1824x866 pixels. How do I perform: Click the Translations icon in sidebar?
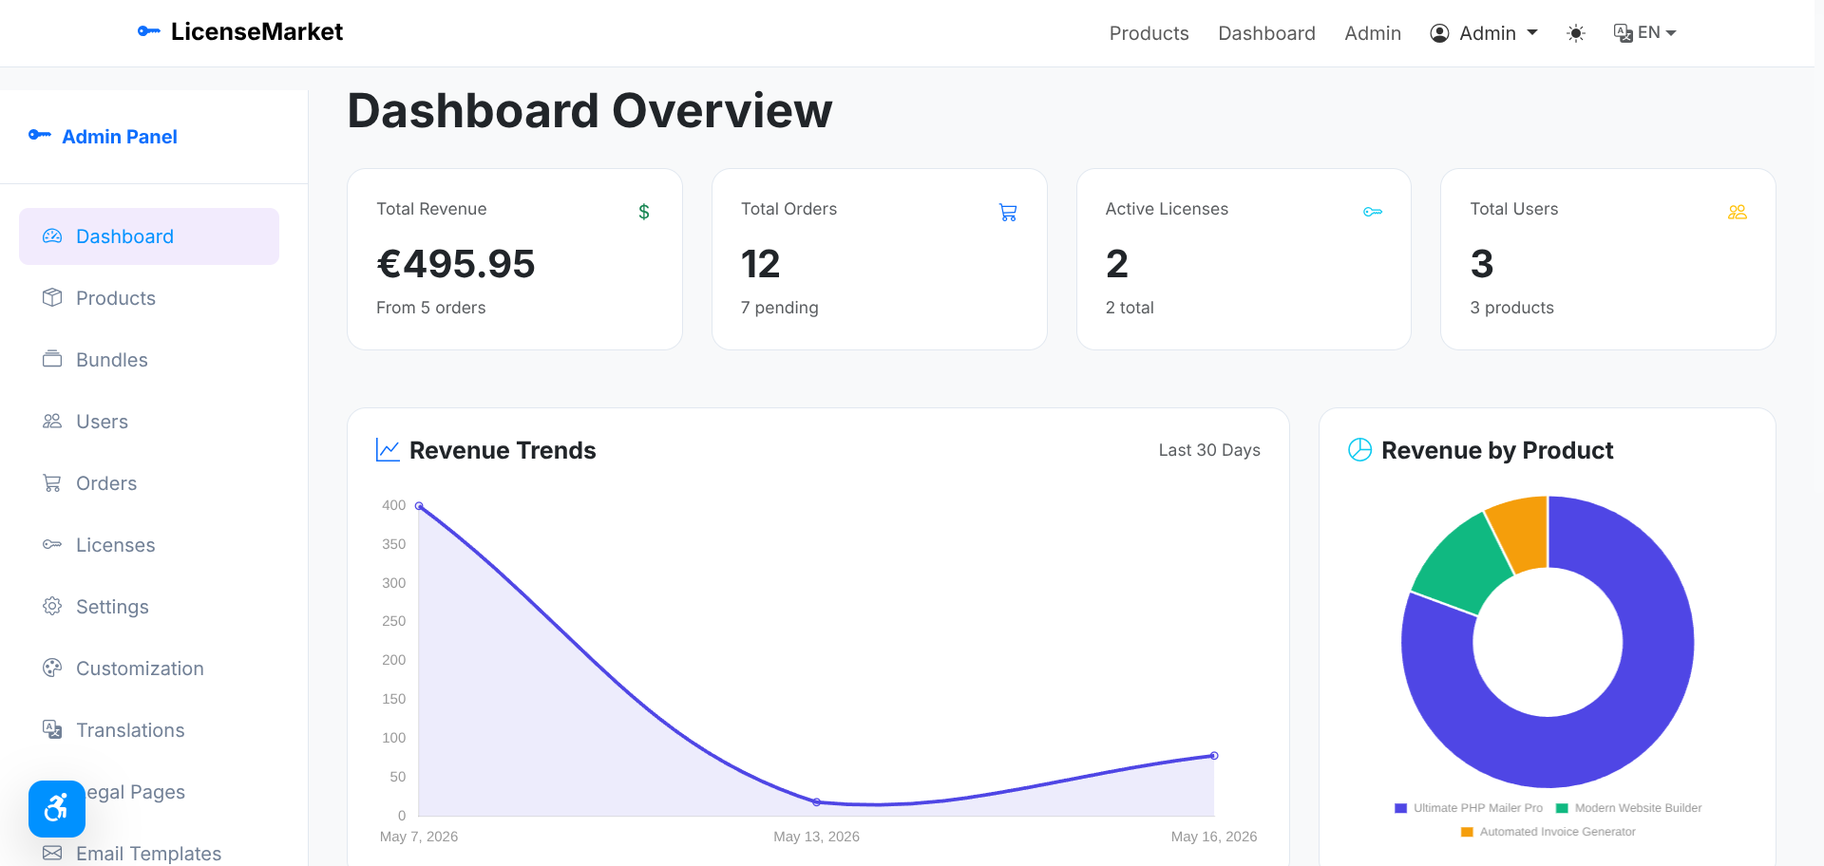point(52,729)
